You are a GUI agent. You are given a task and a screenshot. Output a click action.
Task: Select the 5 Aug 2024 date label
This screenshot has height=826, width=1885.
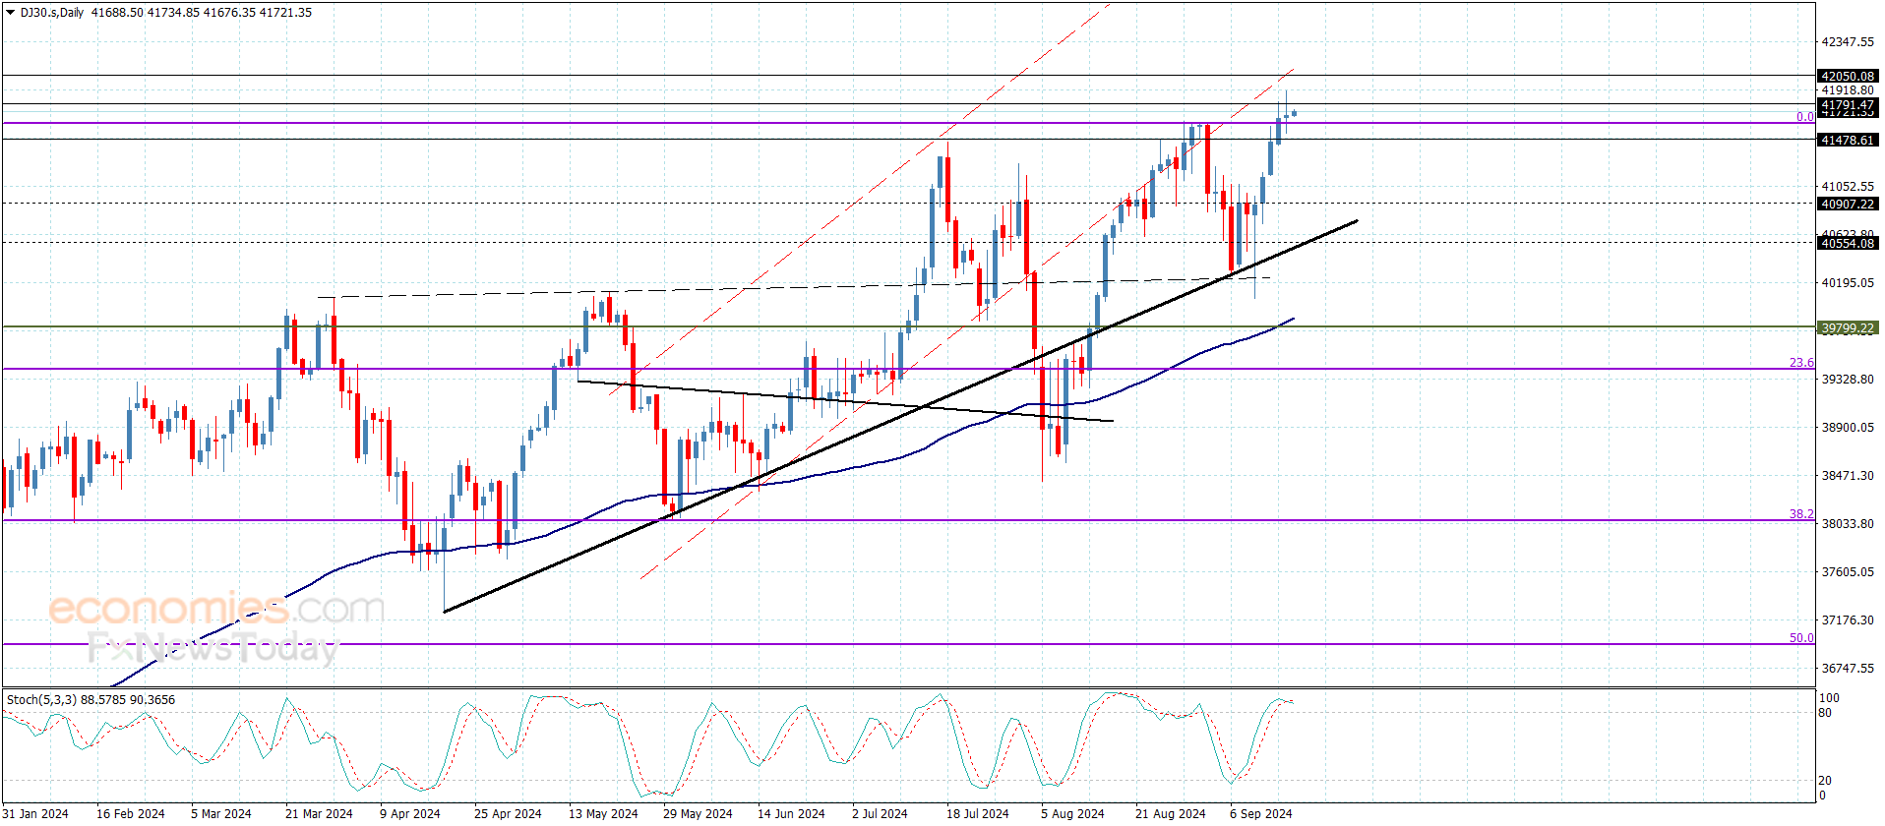coord(1072,814)
